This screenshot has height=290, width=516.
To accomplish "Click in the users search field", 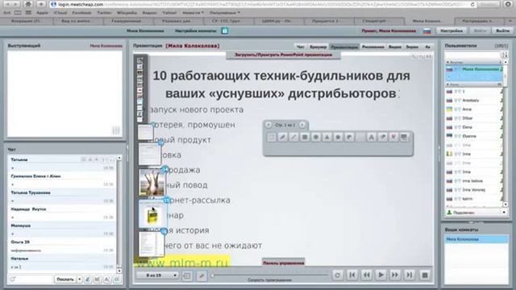I will [x=472, y=55].
